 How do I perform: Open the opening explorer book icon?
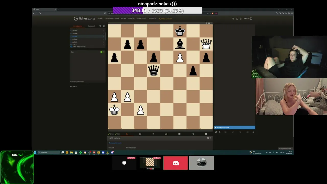click(216, 132)
